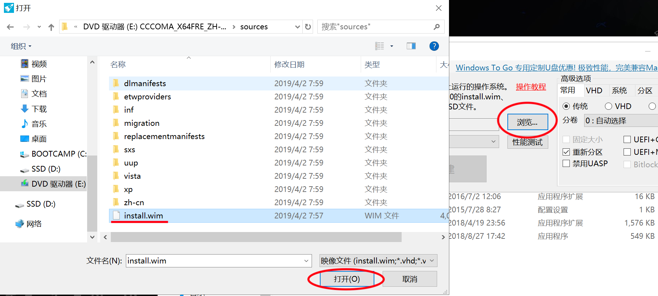Click the 取消 button
658x296 pixels.
point(410,279)
